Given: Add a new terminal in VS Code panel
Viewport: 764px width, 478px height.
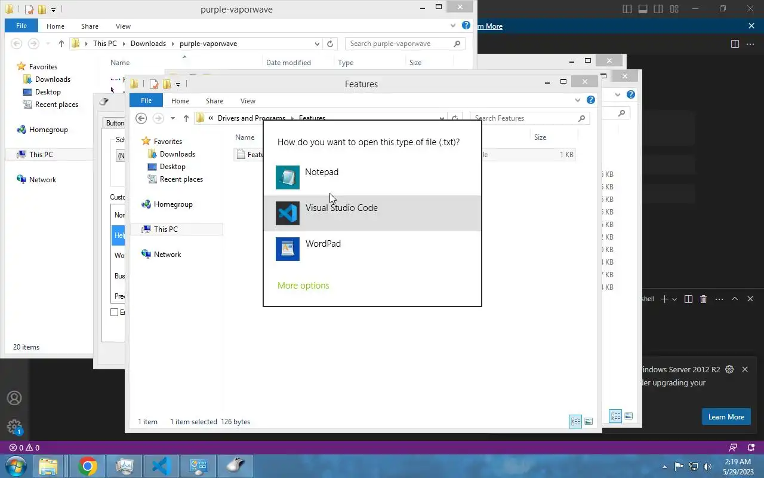Looking at the screenshot, I should click(x=664, y=299).
